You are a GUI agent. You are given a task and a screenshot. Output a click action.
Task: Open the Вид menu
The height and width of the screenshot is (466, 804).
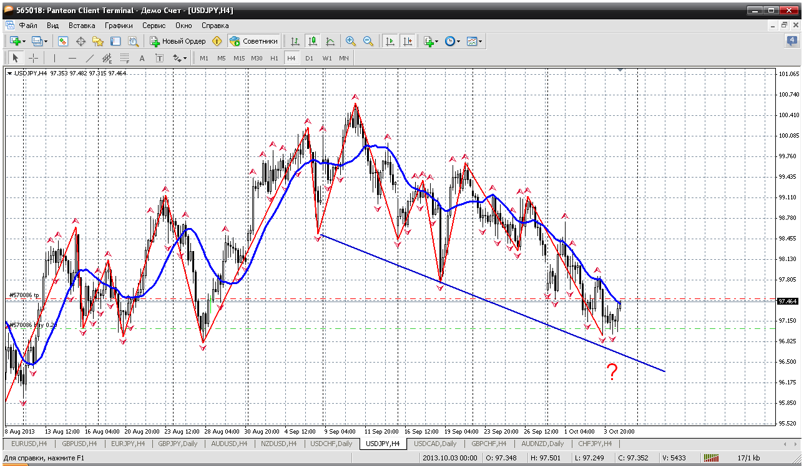[52, 26]
